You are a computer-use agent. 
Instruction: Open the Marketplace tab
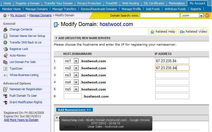[x=177, y=3]
